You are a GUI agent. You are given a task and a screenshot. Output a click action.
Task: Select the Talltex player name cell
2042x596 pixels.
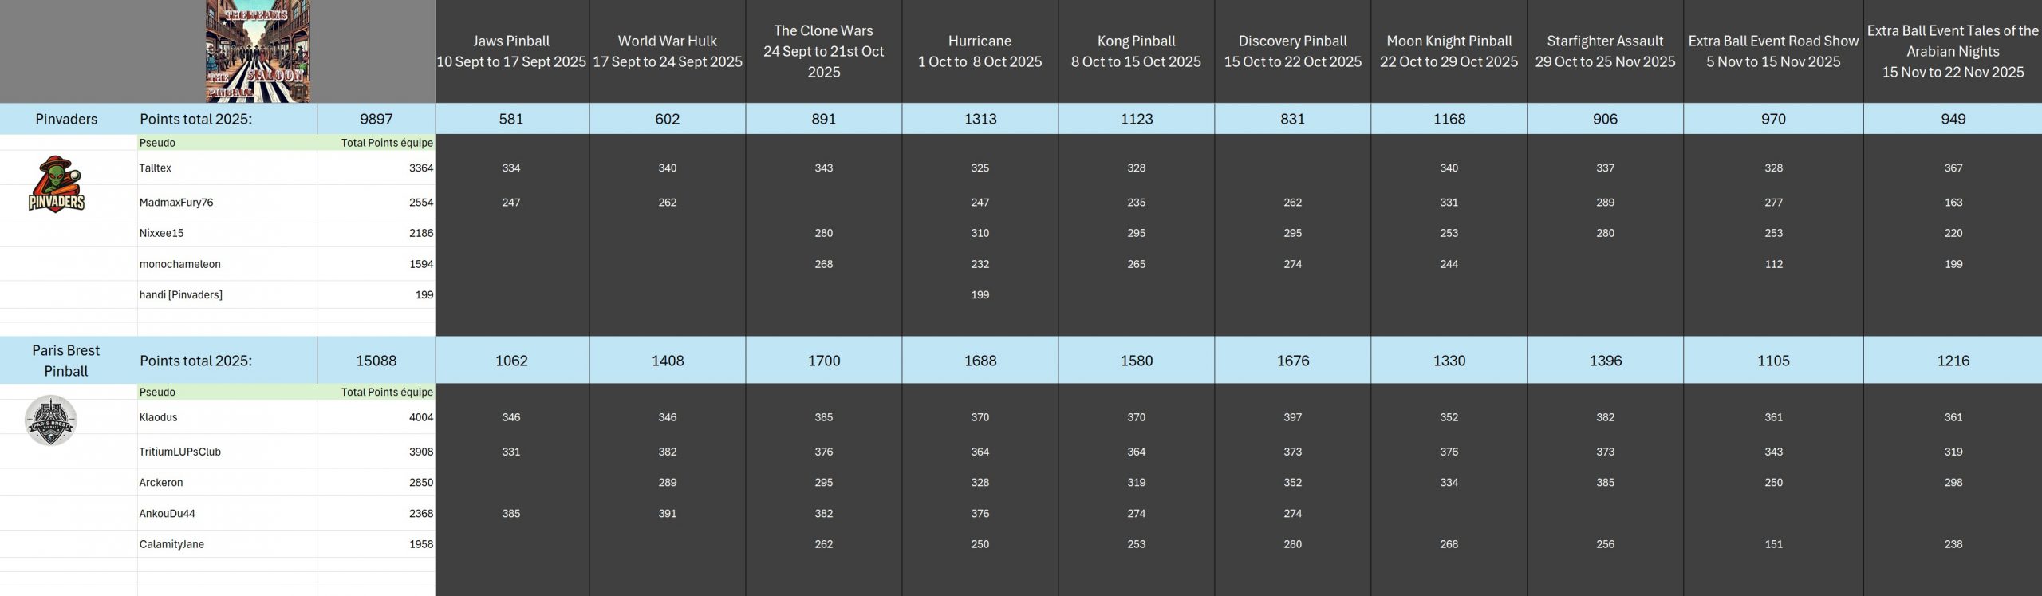point(227,168)
